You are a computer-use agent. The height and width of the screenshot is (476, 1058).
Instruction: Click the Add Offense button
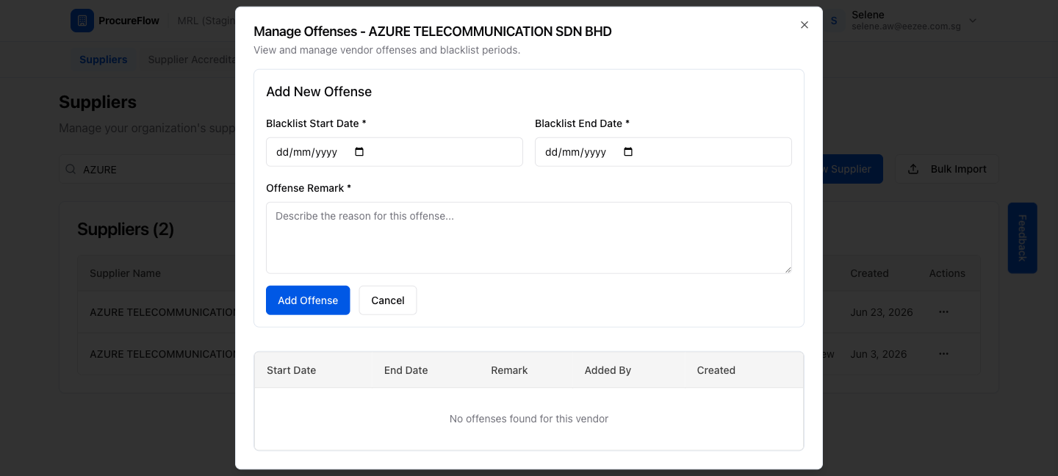pos(308,300)
